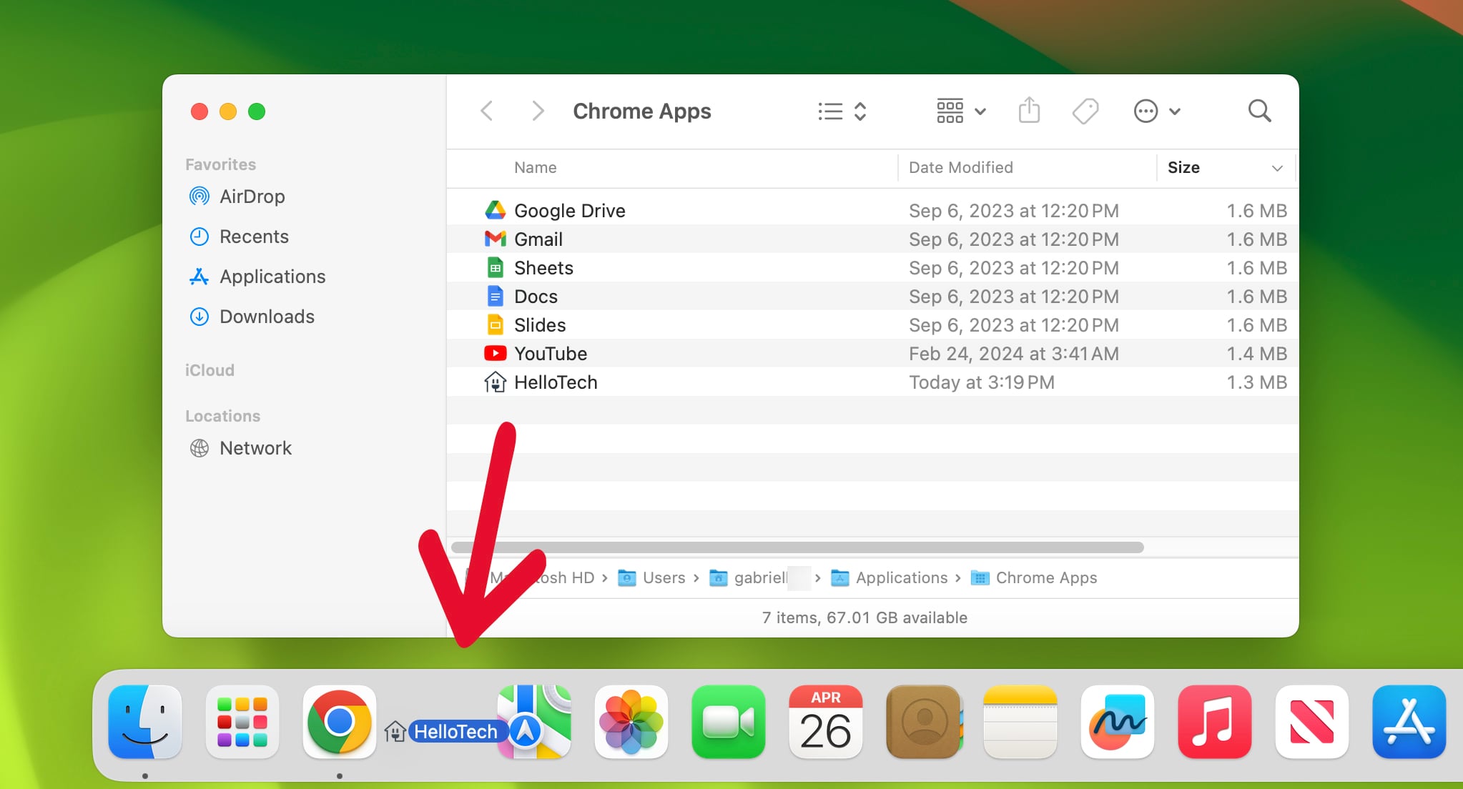Click Chrome Apps in path bar
Viewport: 1463px width, 789px height.
pos(1034,577)
